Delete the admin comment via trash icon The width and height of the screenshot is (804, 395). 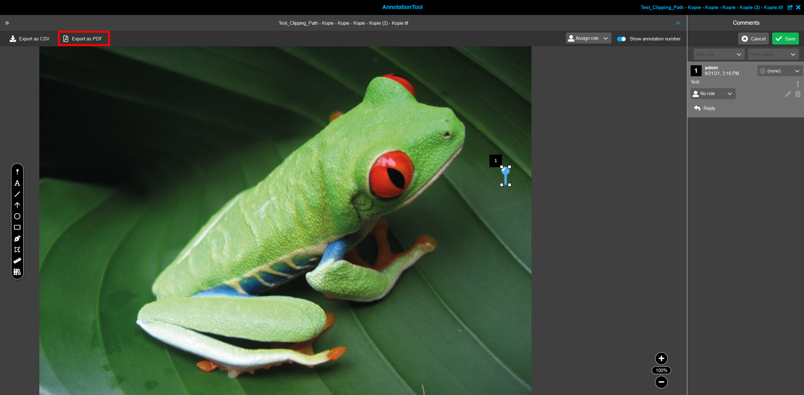[798, 94]
